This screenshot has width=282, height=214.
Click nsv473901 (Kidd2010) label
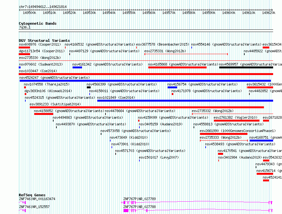(131, 144)
